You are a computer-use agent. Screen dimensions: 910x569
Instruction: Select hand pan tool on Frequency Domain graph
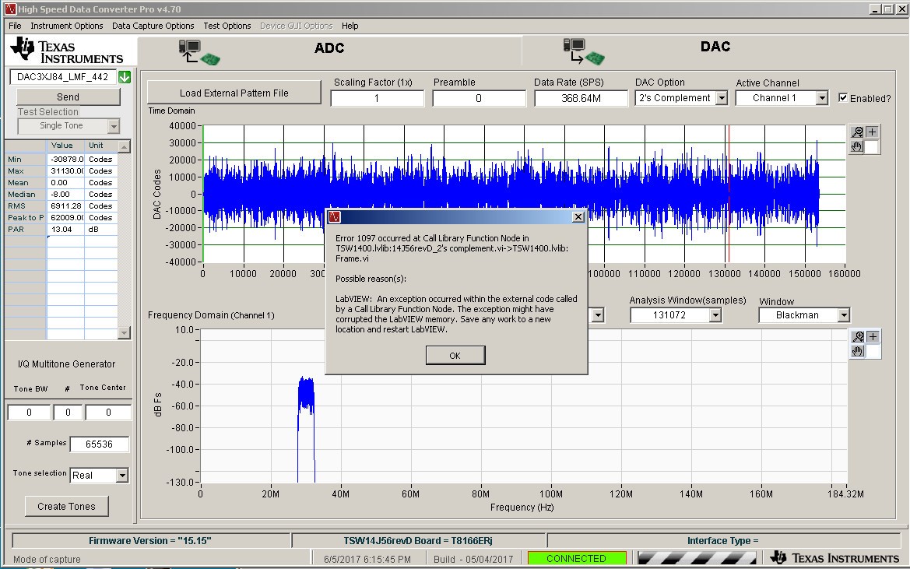point(858,352)
